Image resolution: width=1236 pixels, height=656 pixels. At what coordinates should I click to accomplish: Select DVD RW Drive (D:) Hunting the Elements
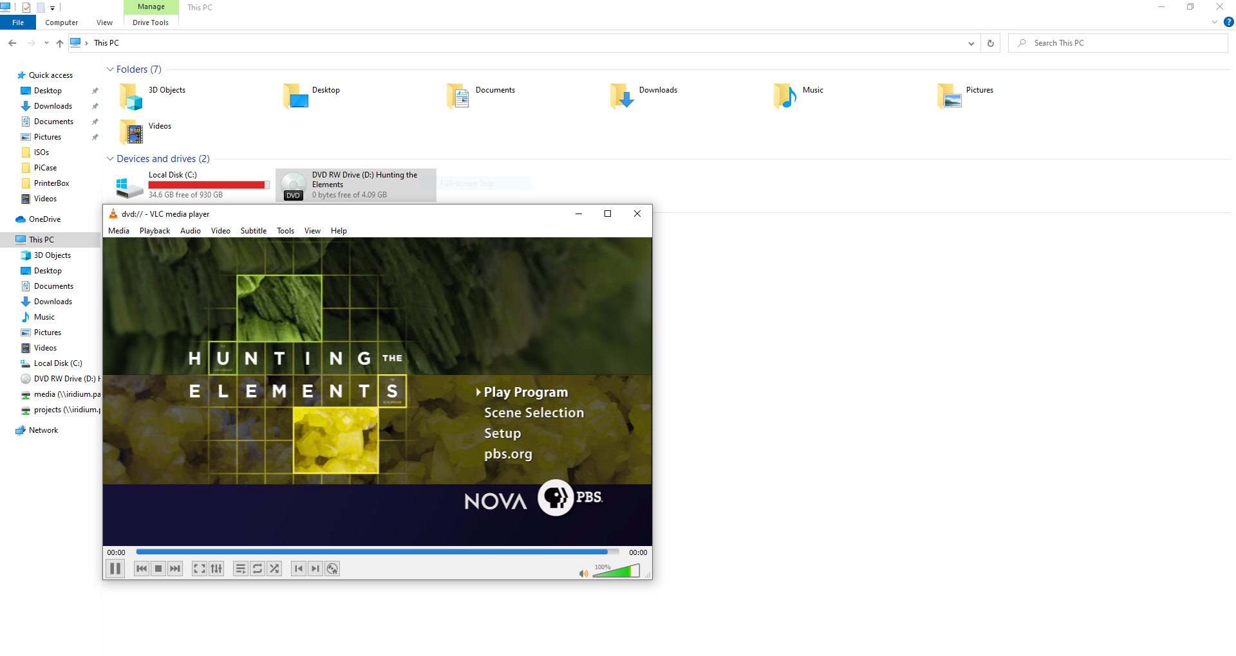[356, 185]
